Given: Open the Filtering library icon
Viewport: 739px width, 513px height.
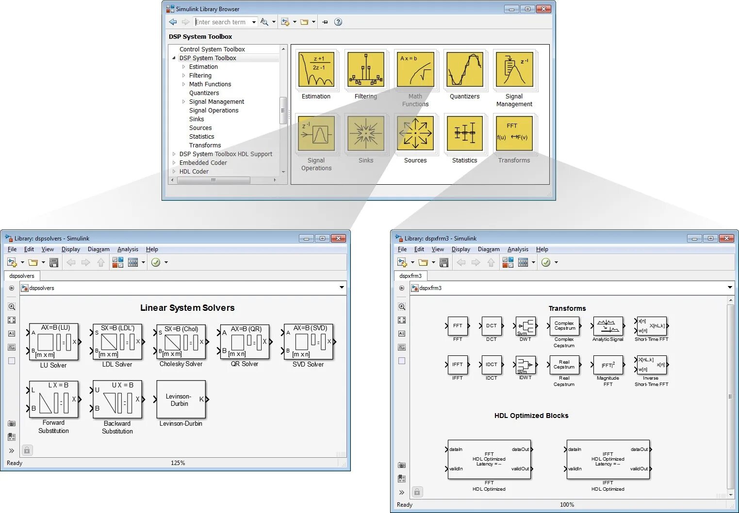Looking at the screenshot, I should pos(366,70).
